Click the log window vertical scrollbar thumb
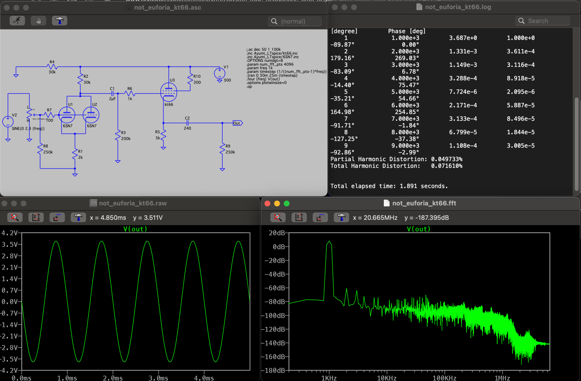The height and width of the screenshot is (381, 581). tap(576, 144)
